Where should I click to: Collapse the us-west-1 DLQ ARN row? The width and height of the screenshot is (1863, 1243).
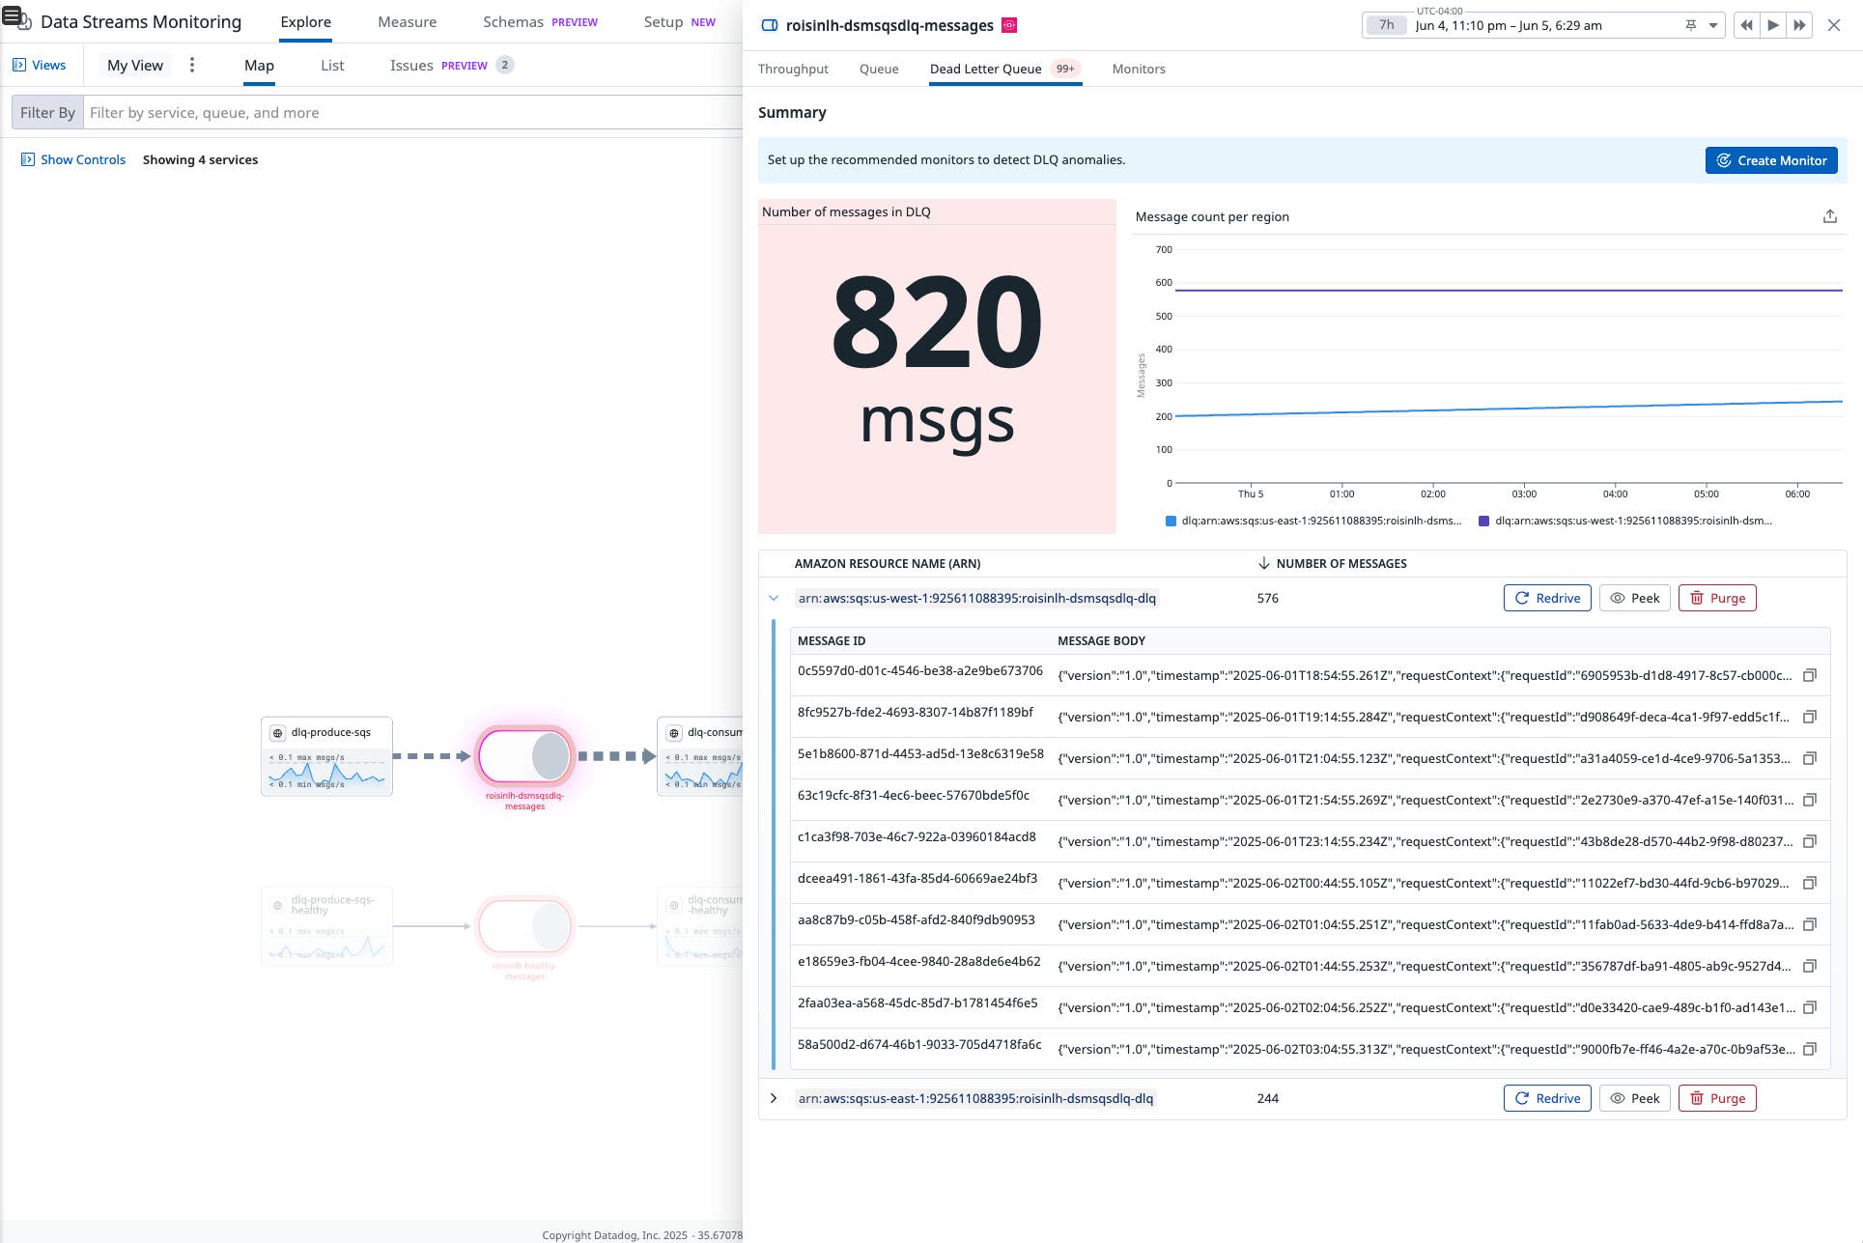click(773, 598)
